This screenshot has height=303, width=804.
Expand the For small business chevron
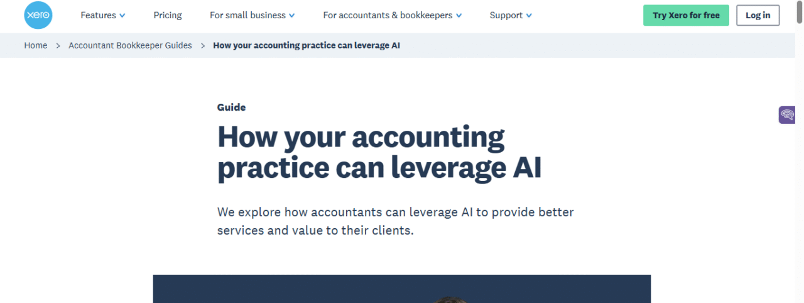(x=292, y=16)
